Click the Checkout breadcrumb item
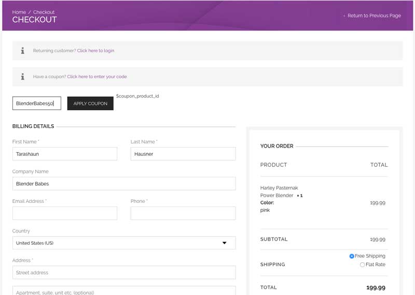Image resolution: width=415 pixels, height=295 pixels. [x=44, y=12]
